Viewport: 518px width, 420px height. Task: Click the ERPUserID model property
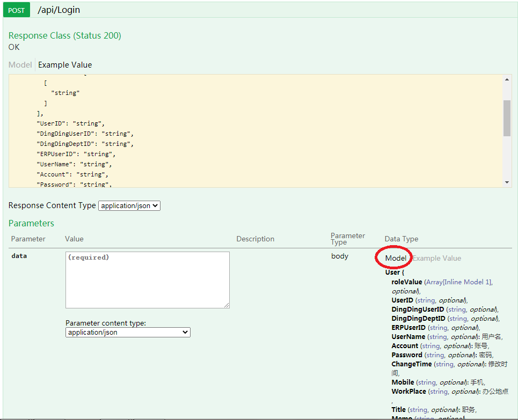[x=408, y=328]
